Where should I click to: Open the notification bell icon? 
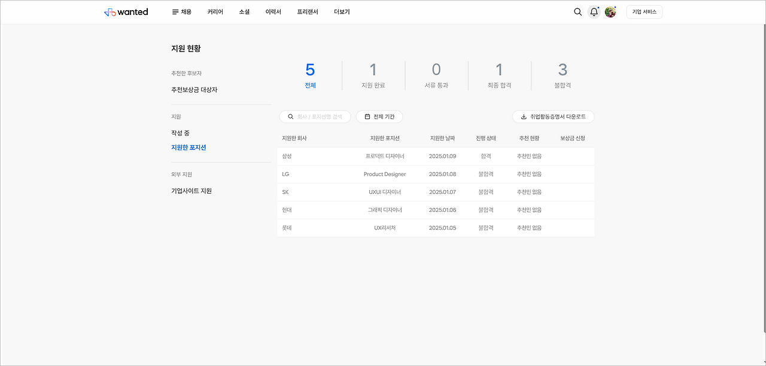coord(594,12)
